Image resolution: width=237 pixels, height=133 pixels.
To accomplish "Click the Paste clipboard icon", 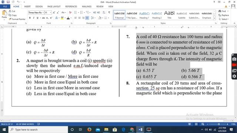I will pyautogui.click(x=4, y=13).
